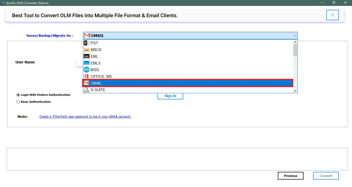Click the "Note:" label

click(22, 117)
